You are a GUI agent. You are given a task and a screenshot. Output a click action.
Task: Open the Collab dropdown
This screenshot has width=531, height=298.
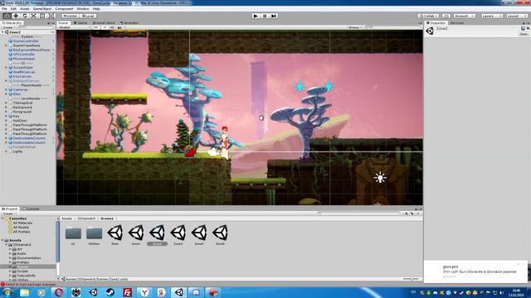coord(428,16)
